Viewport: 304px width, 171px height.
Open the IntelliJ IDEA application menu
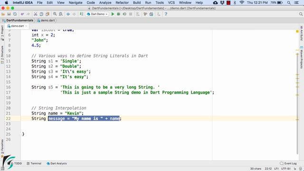(22, 2)
